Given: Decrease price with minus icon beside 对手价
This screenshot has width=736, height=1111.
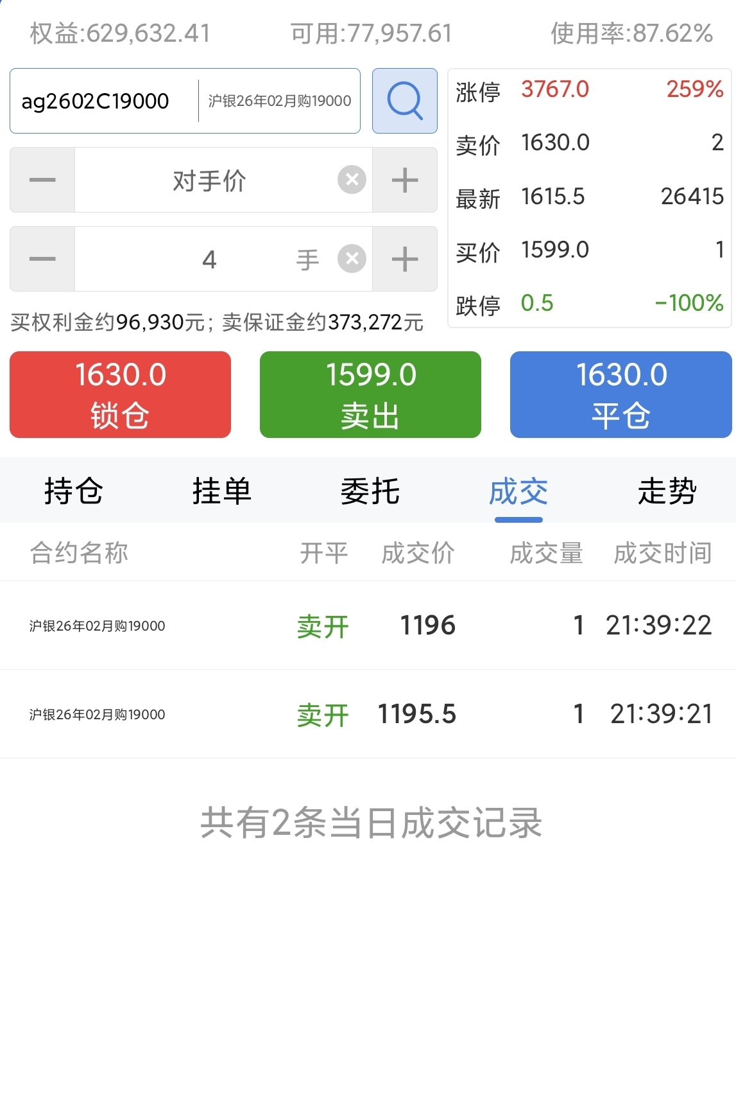Looking at the screenshot, I should [x=42, y=180].
